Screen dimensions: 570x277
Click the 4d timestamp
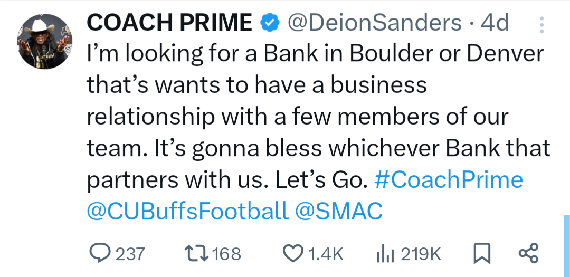pyautogui.click(x=494, y=23)
